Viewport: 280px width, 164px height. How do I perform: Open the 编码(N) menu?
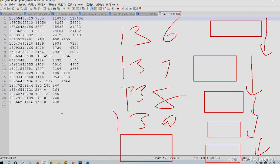point(42,5)
